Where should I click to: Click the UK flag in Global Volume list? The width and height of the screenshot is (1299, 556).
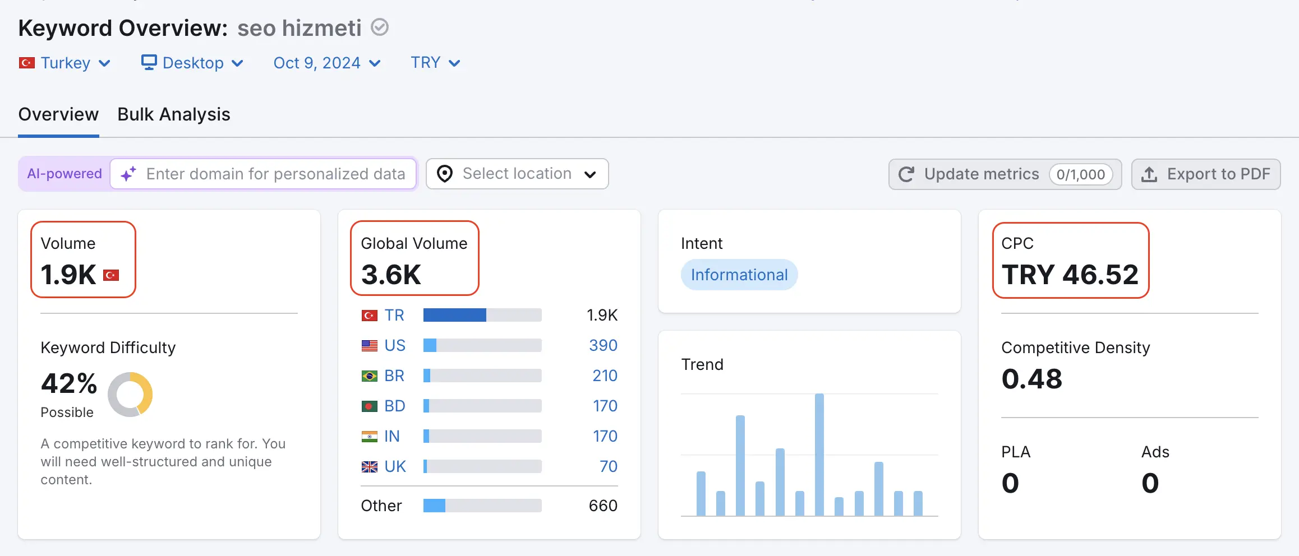pyautogui.click(x=370, y=467)
